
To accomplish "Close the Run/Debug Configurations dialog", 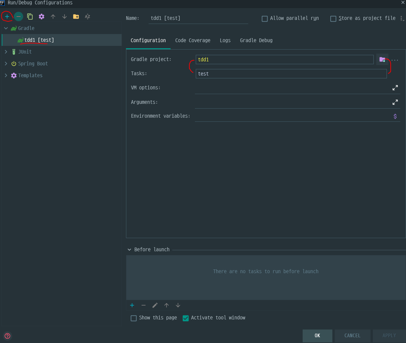I will 402,3.
